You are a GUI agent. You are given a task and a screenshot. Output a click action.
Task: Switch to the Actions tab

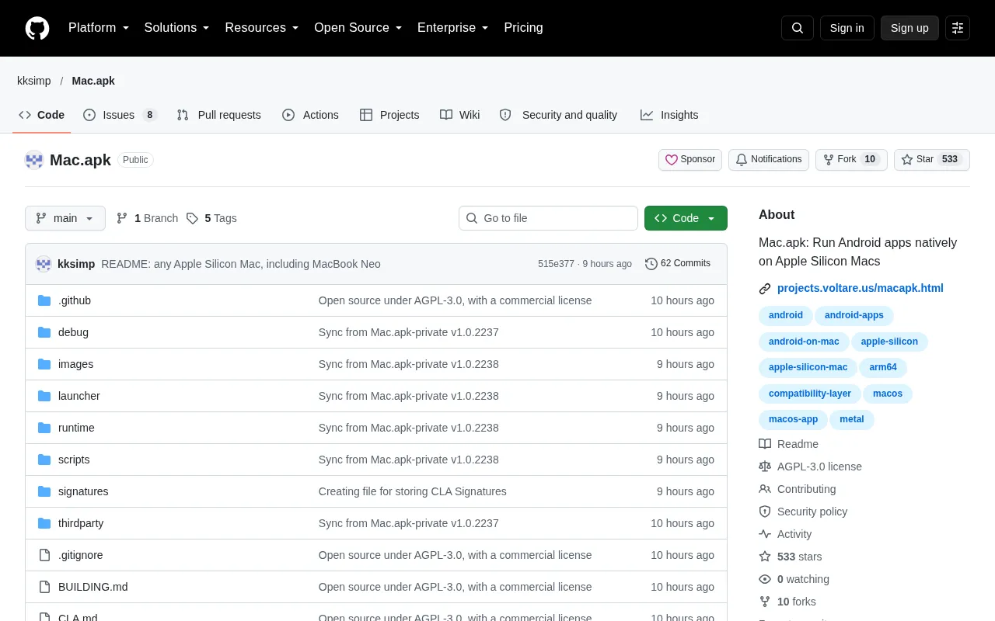tap(310, 115)
